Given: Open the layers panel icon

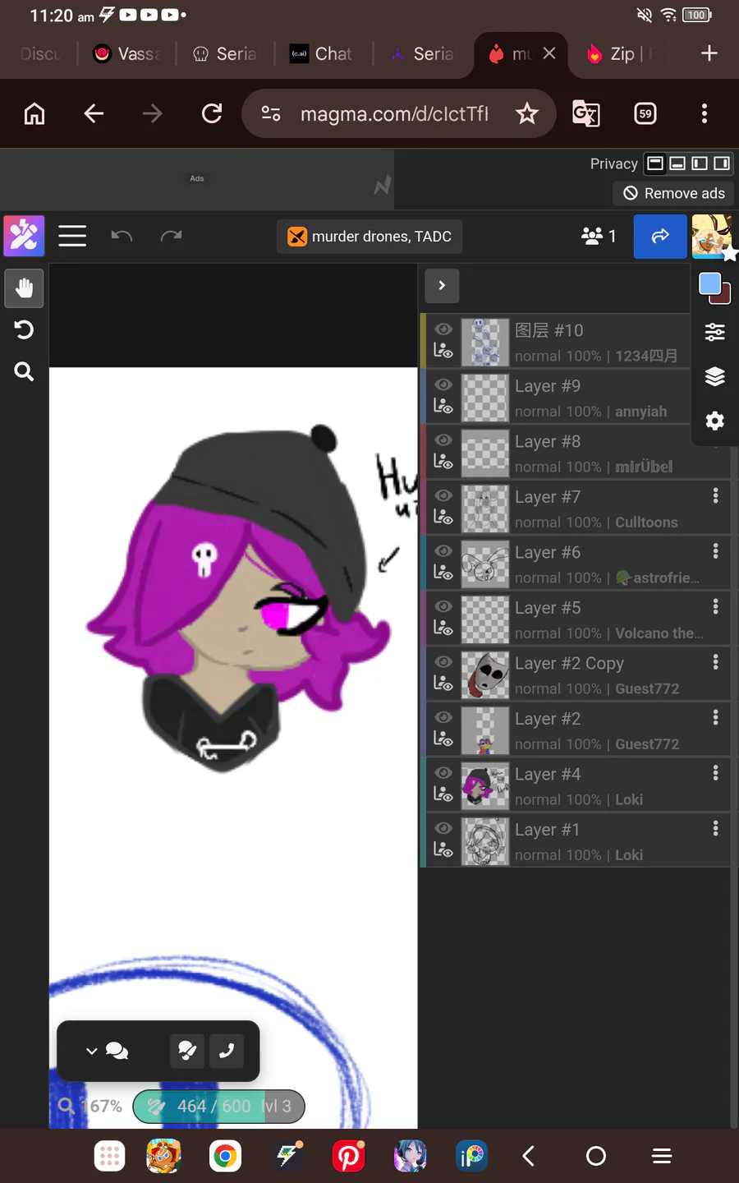Looking at the screenshot, I should (715, 376).
